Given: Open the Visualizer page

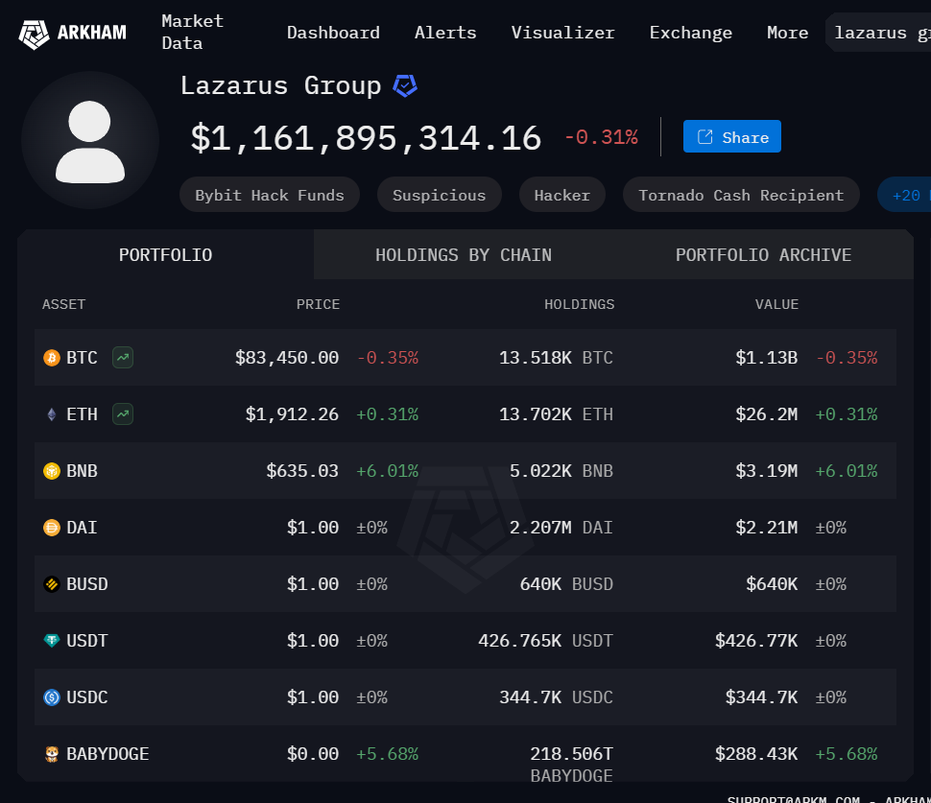Looking at the screenshot, I should 562,33.
